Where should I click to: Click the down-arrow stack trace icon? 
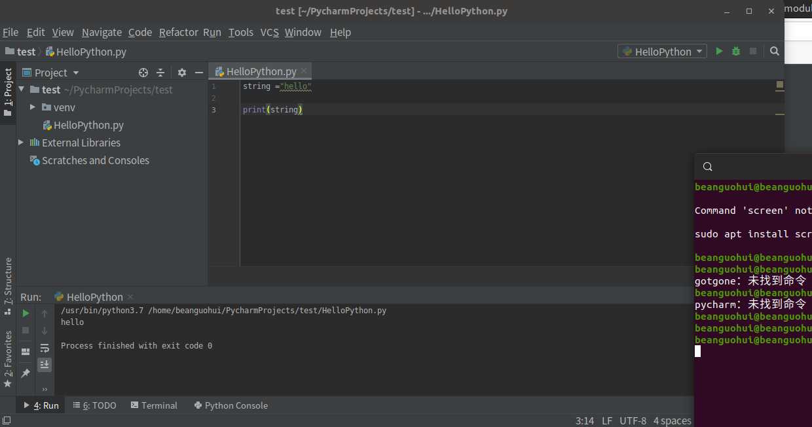[x=45, y=331]
